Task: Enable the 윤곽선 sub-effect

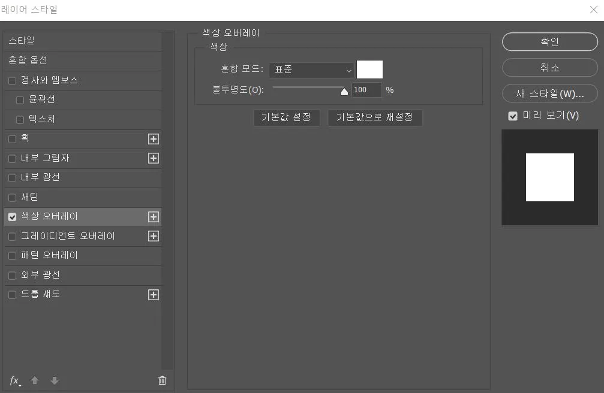Action: (20, 100)
